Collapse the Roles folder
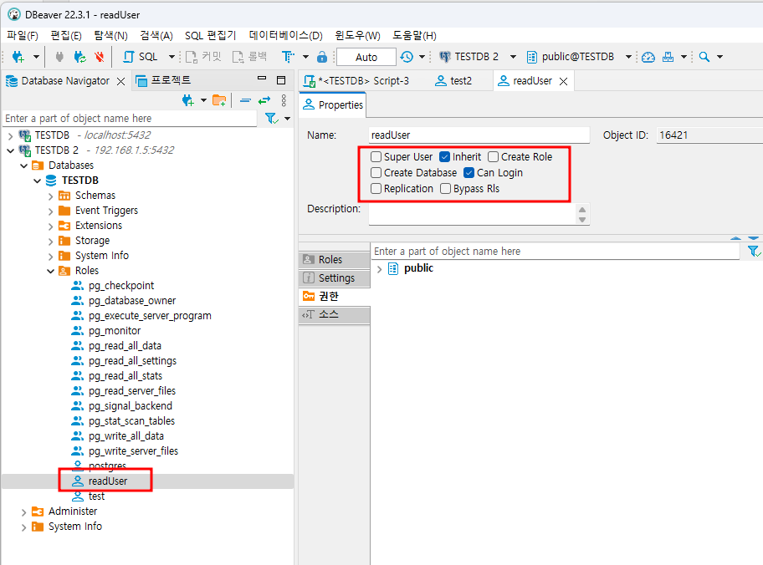Image resolution: width=763 pixels, height=565 pixels. coord(50,272)
